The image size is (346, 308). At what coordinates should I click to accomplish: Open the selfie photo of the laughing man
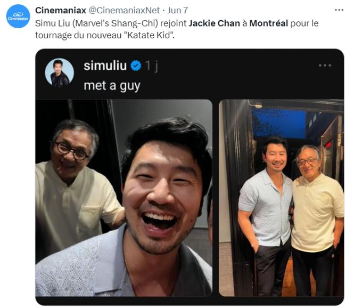point(124,198)
